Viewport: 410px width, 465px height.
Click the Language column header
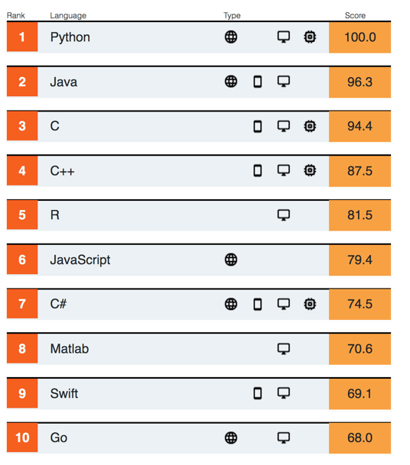[x=68, y=15]
